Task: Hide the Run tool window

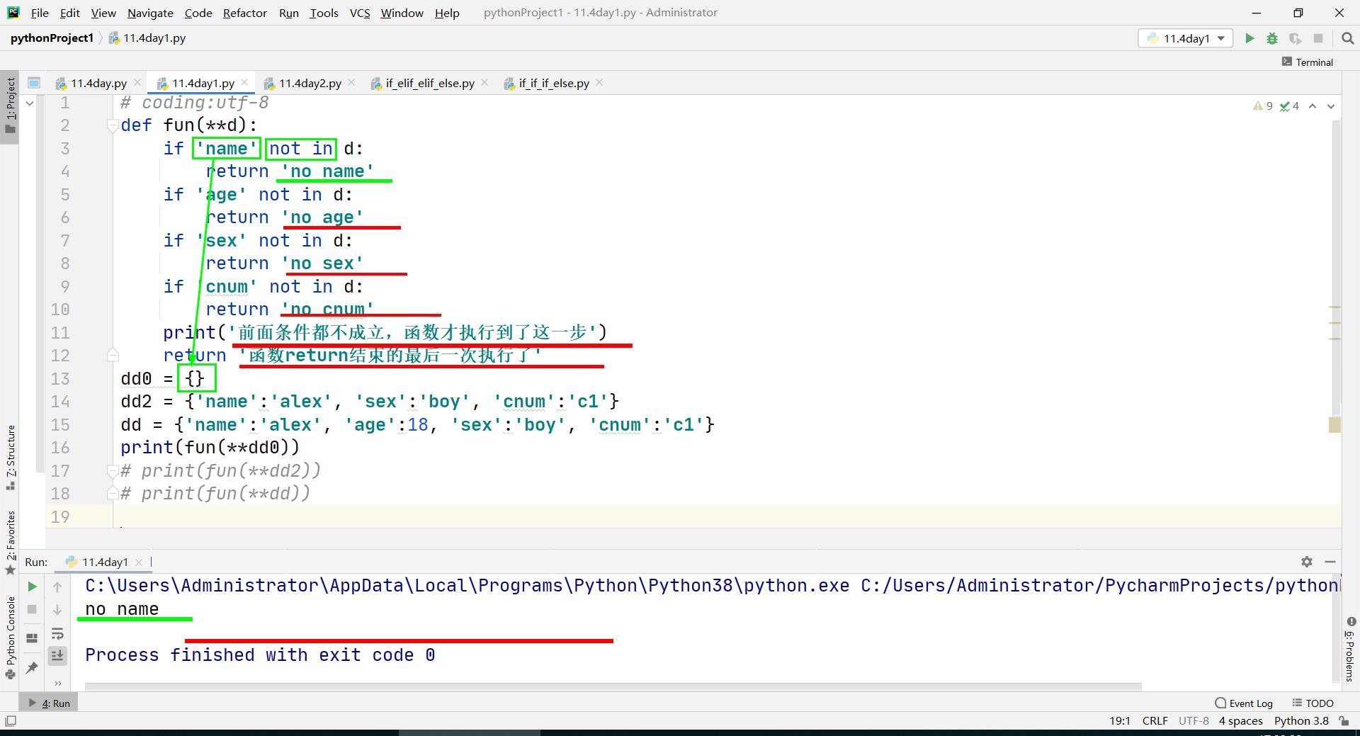Action: (1330, 562)
